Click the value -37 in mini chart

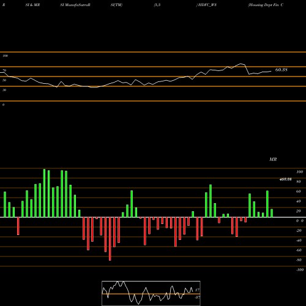197,297
